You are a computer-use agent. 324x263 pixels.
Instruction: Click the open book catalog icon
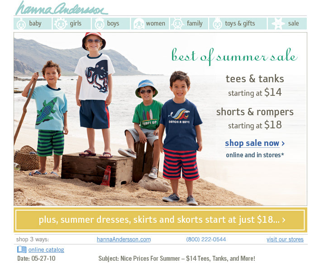click(x=22, y=249)
